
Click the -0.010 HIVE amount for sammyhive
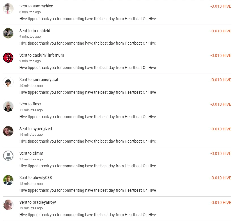point(221,6)
